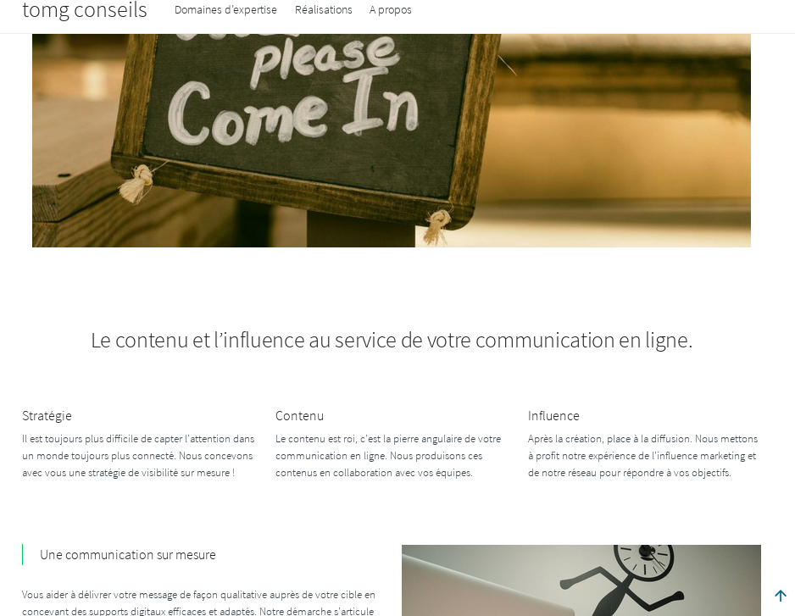Click the green bar beside the sur mesure heading
The image size is (795, 616).
23,555
